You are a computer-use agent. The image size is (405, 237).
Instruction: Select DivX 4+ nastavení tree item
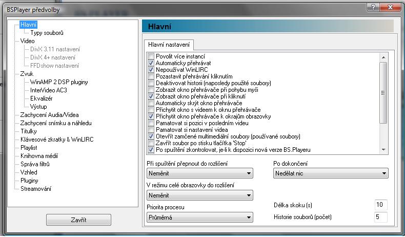coord(53,57)
